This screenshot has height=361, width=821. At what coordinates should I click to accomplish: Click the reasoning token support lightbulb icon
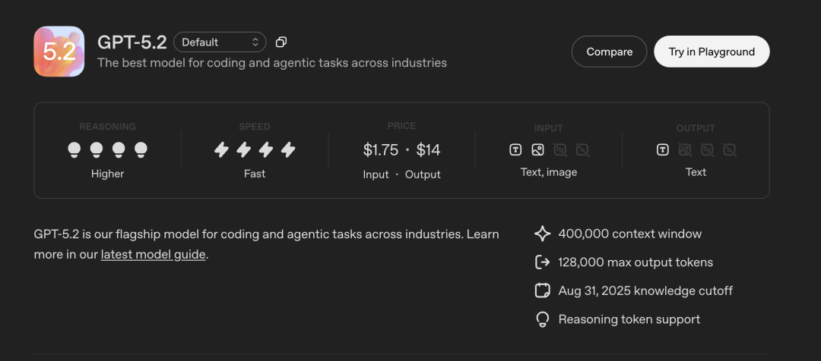point(543,319)
